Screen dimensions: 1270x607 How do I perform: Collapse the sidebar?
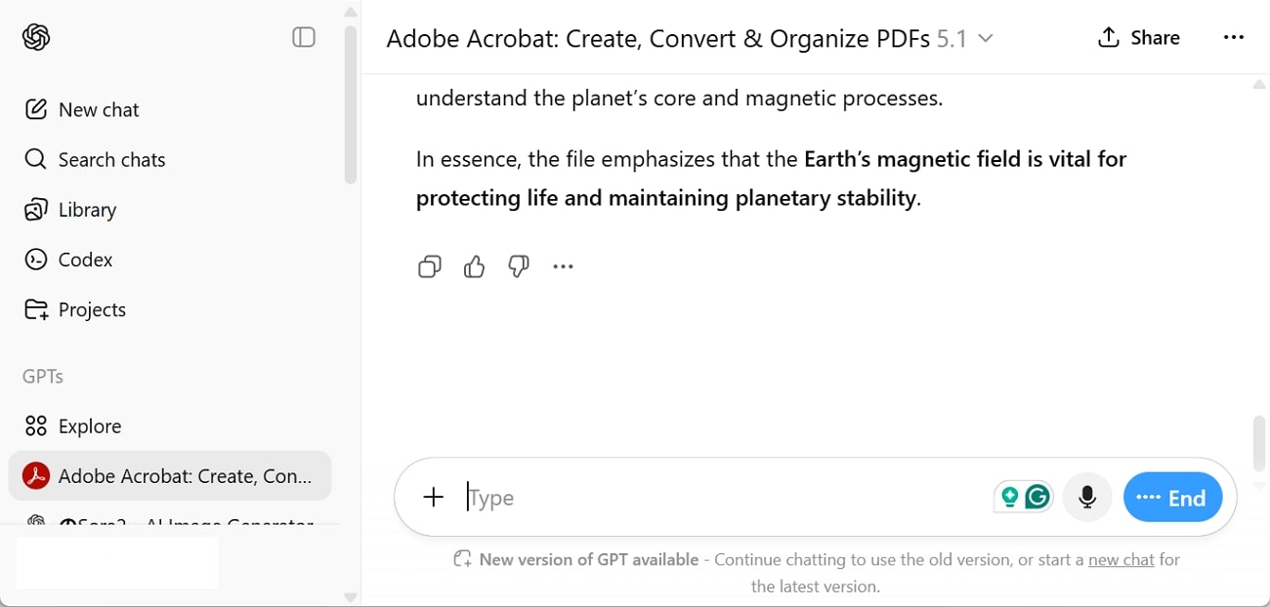pos(303,36)
